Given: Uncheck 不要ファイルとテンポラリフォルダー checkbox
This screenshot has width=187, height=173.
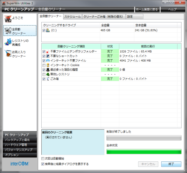Looking at the screenshot, I should click(44, 51).
